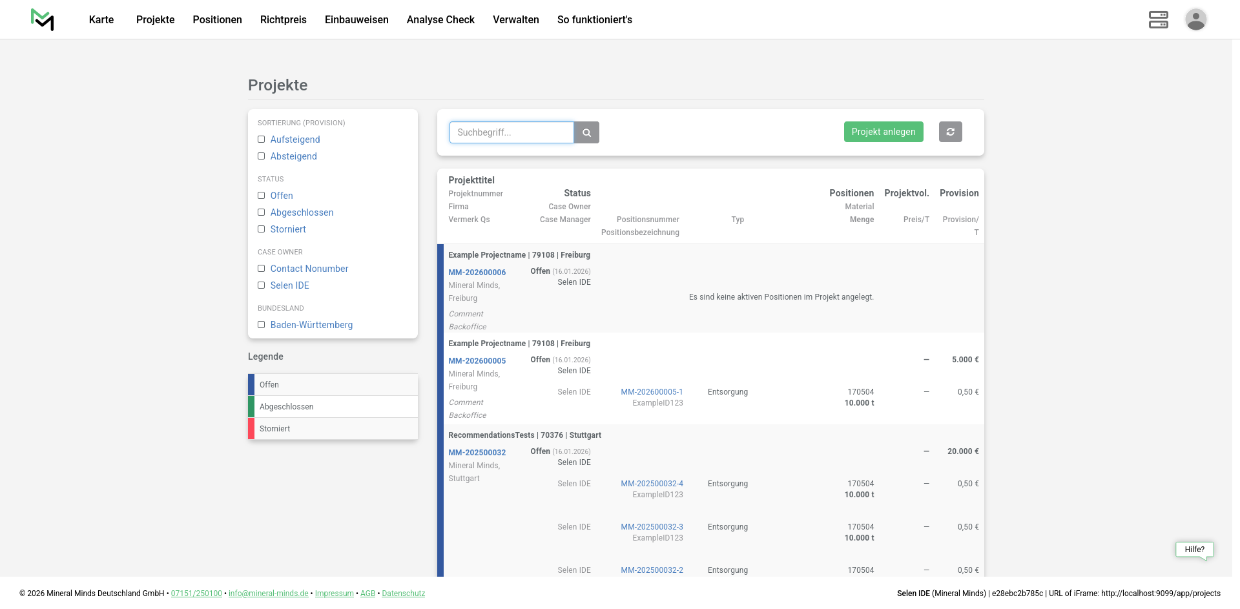This screenshot has height=609, width=1240.
Task: Open the user profile avatar
Action: [x=1195, y=19]
